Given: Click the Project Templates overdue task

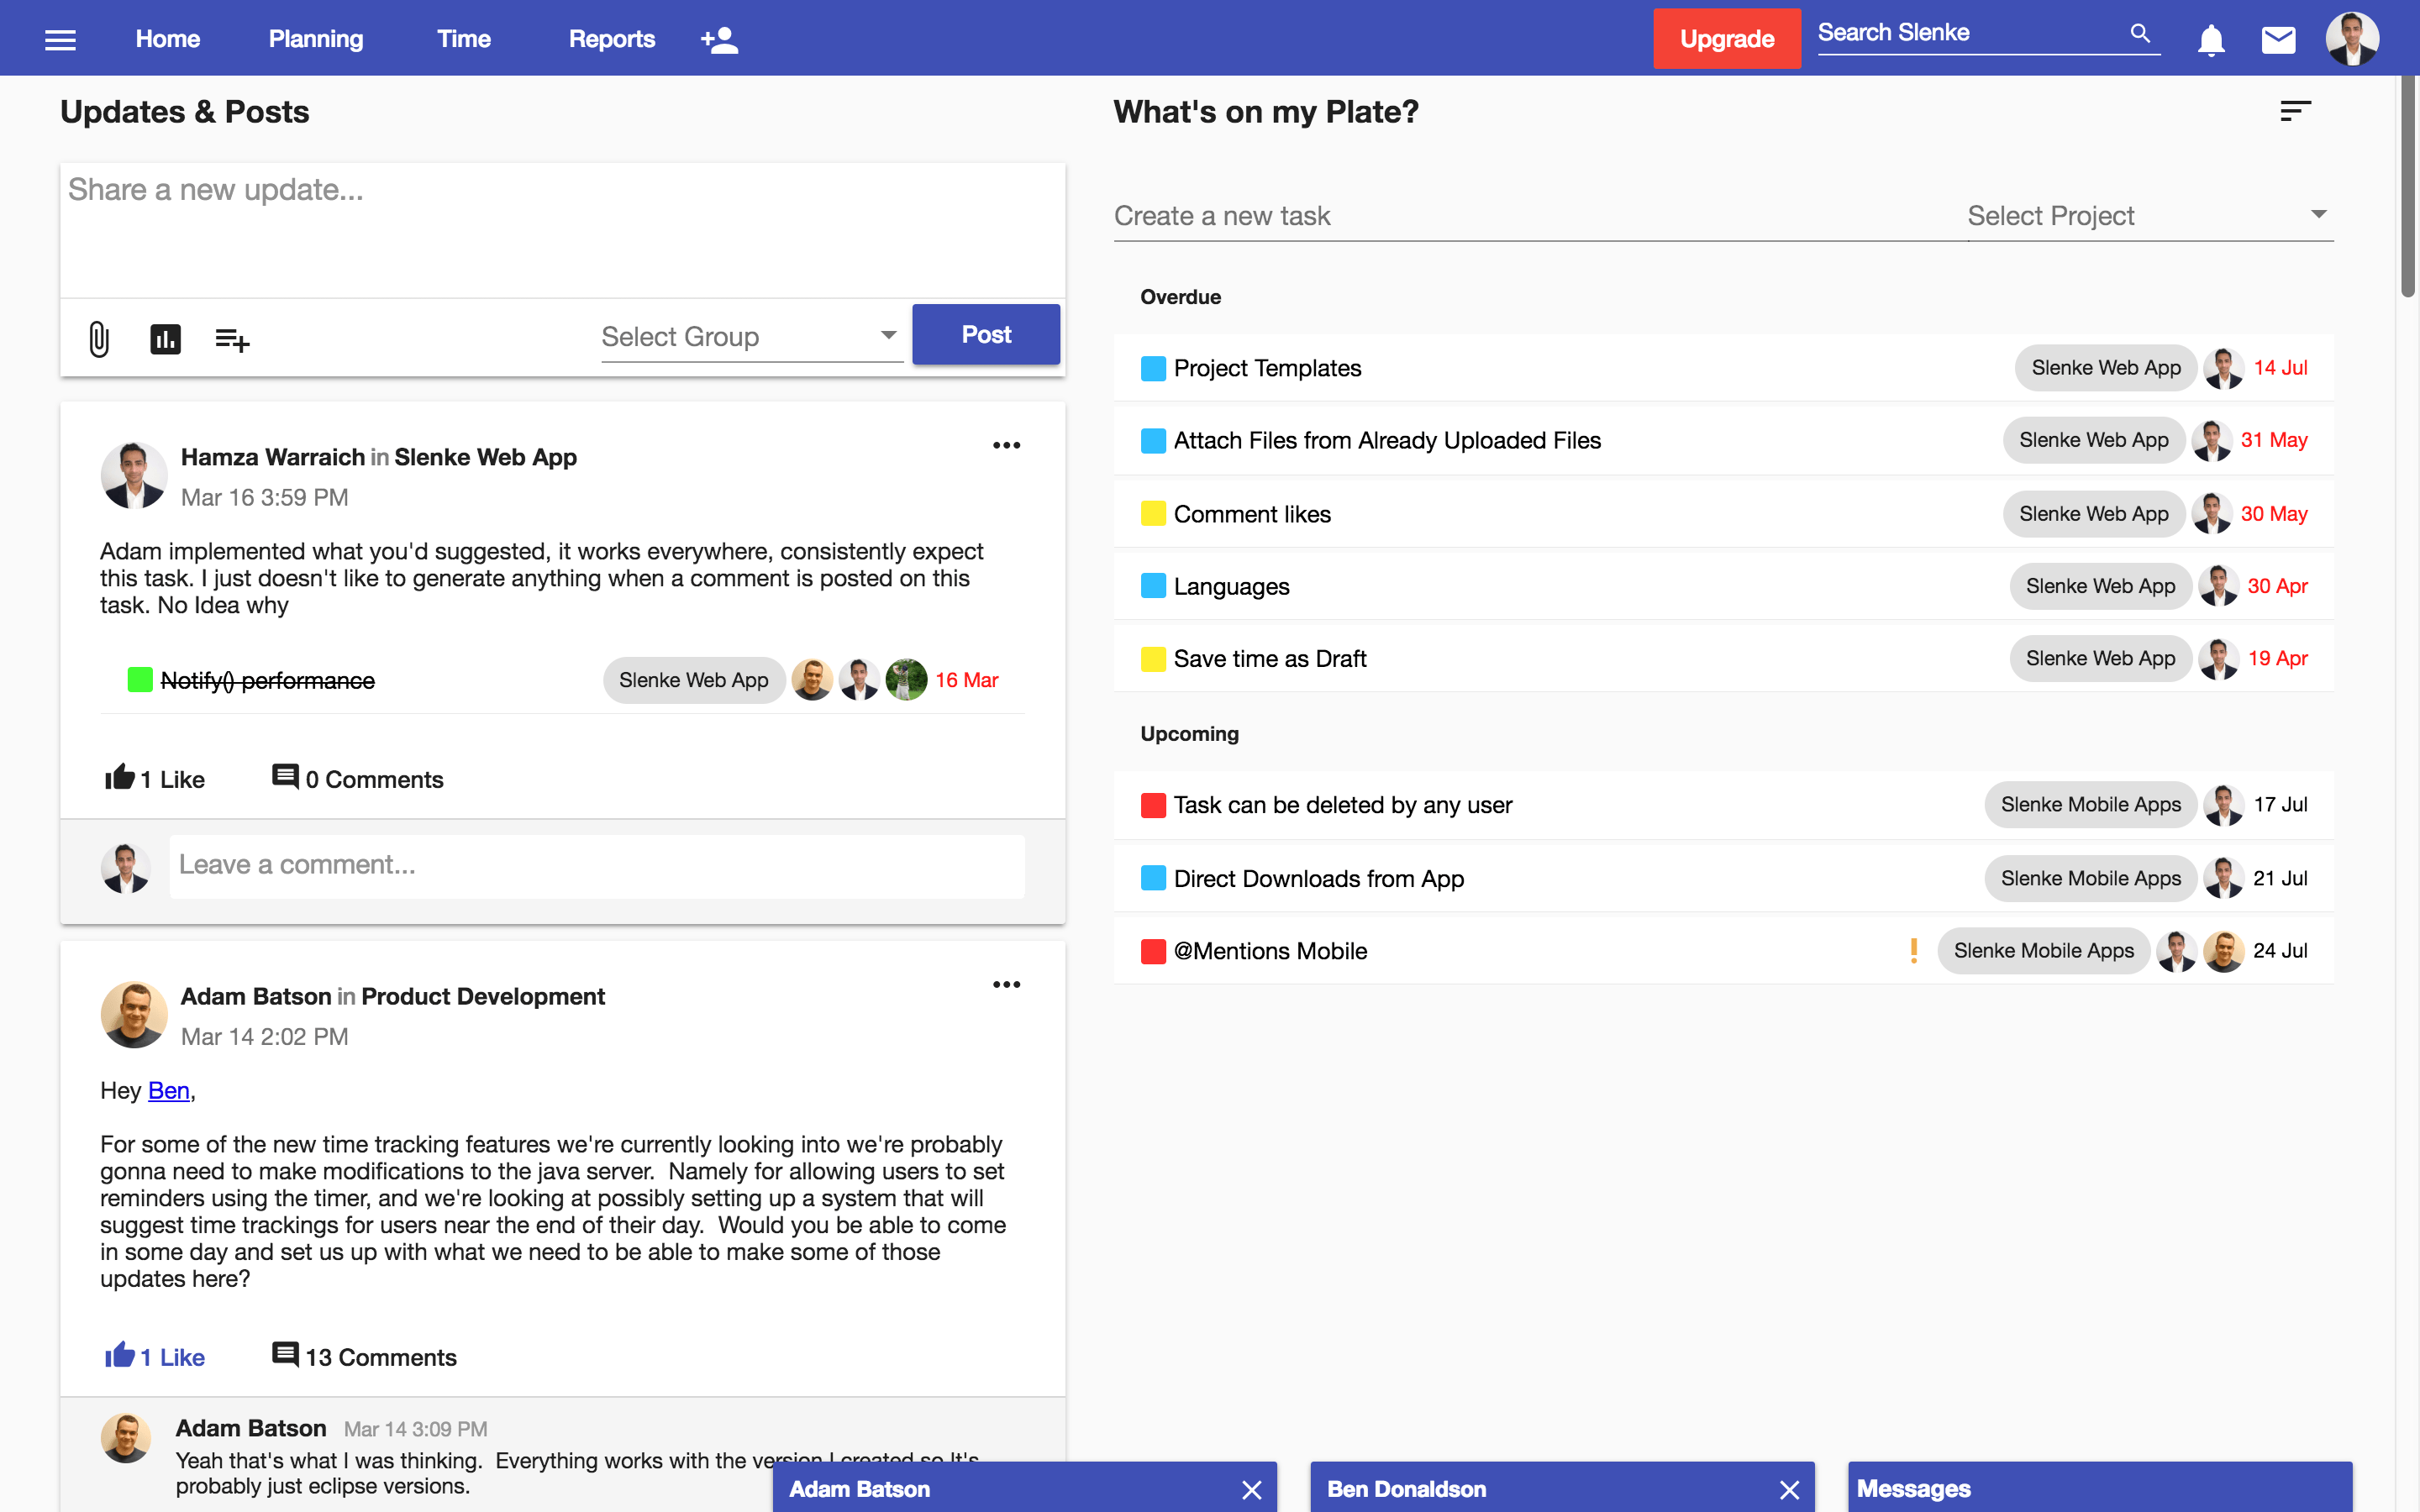Looking at the screenshot, I should 1268,368.
